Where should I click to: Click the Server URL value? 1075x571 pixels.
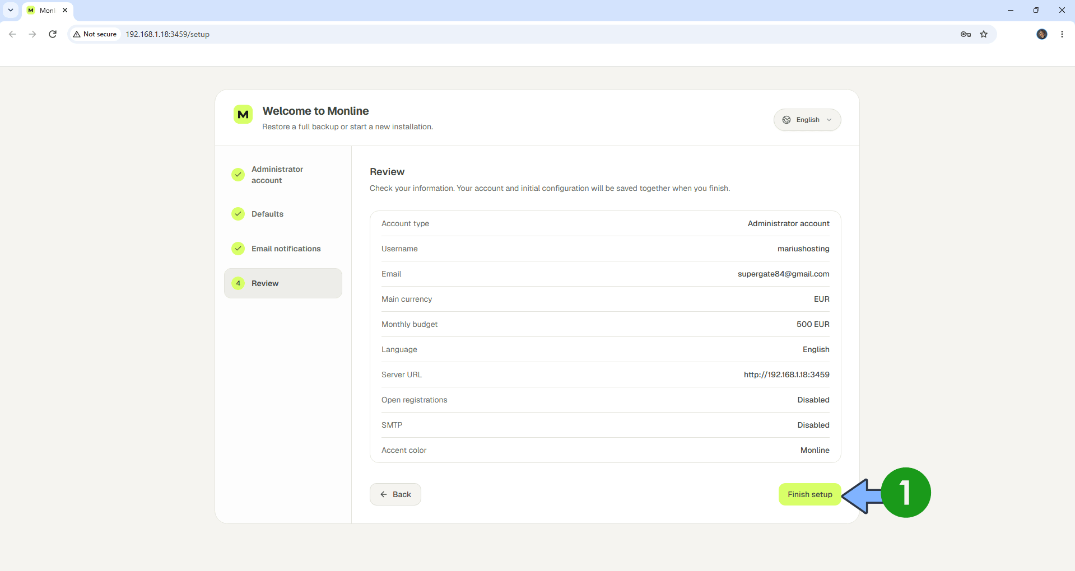tap(787, 375)
